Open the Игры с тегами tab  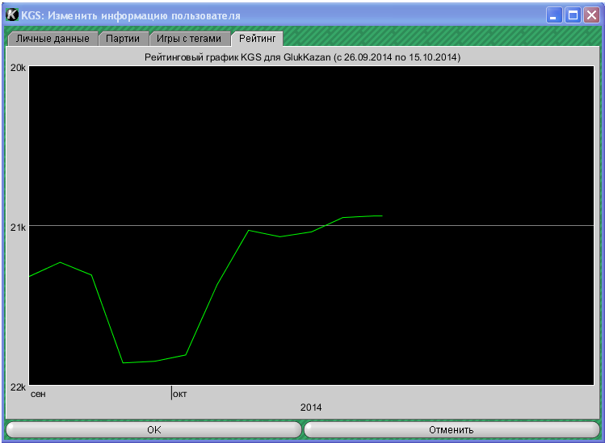(x=189, y=39)
